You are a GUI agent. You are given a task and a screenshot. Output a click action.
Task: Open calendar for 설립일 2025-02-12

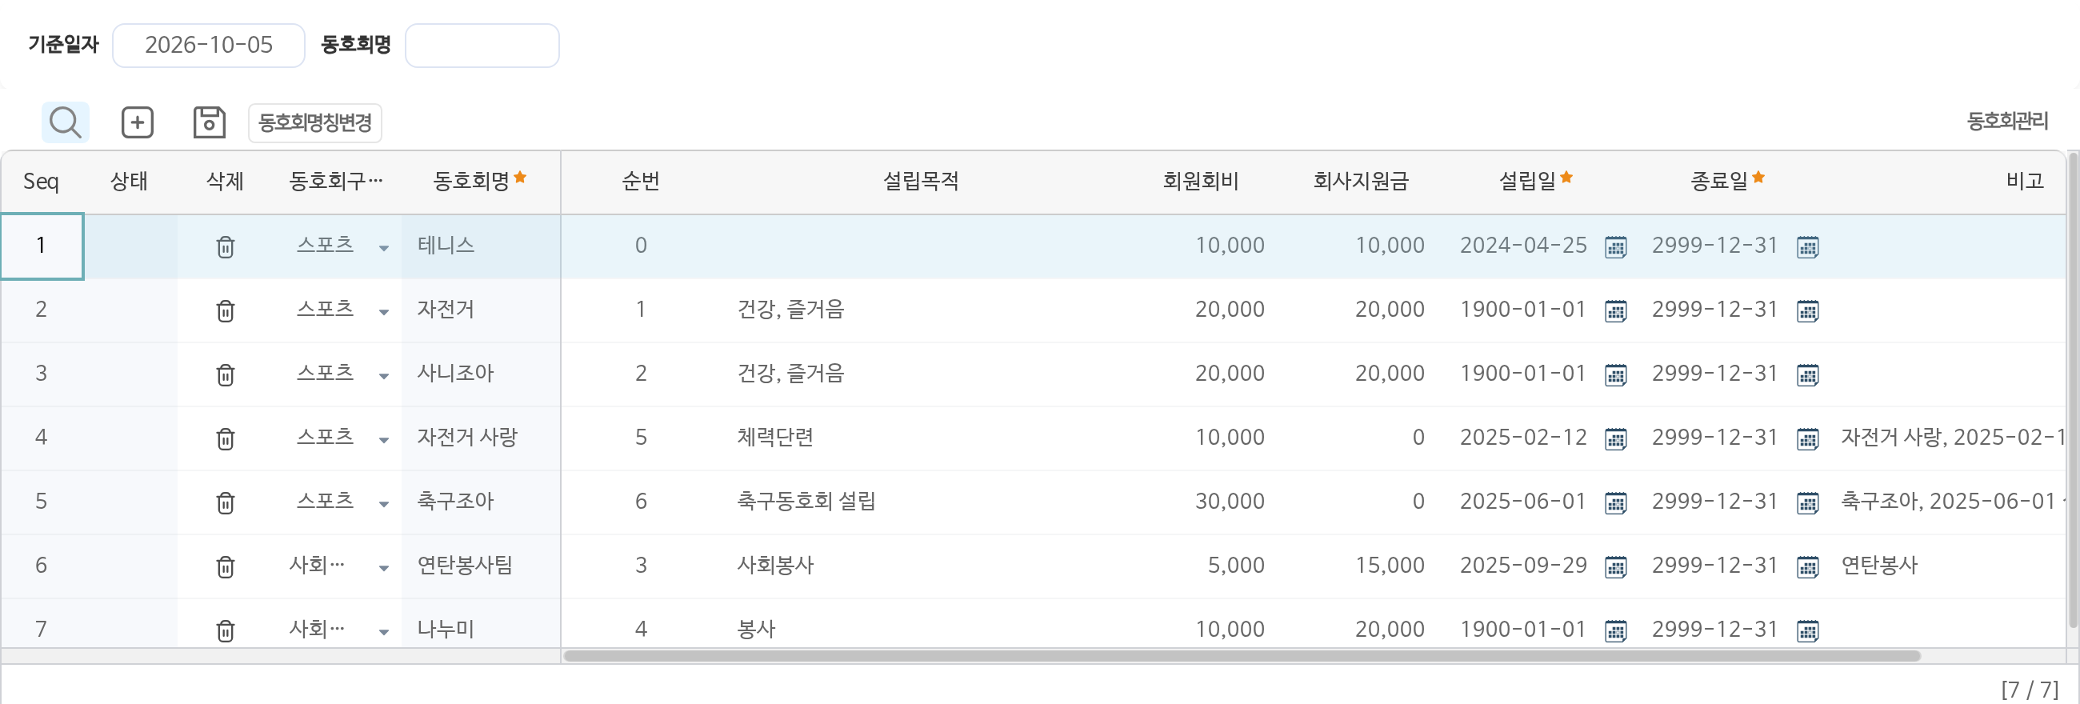tap(1616, 438)
